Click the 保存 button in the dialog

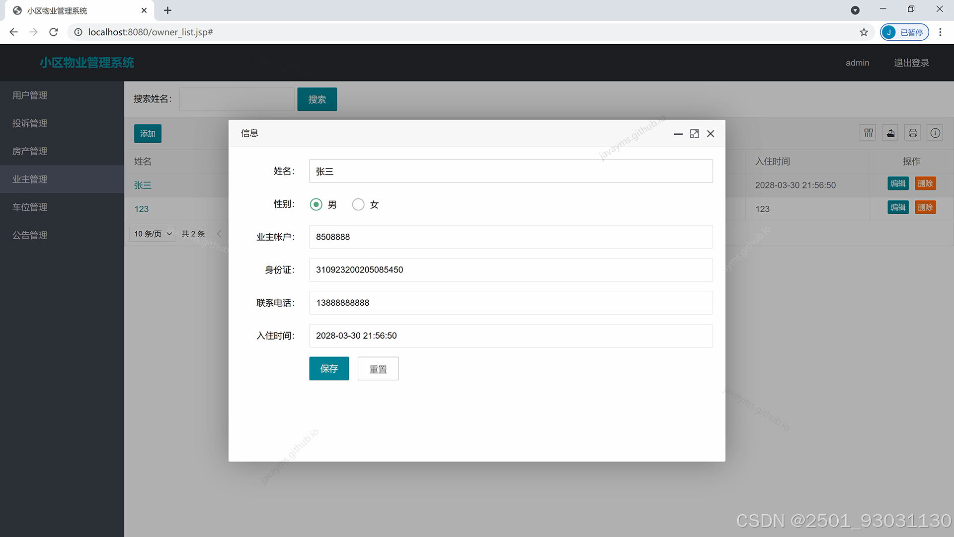pyautogui.click(x=329, y=368)
